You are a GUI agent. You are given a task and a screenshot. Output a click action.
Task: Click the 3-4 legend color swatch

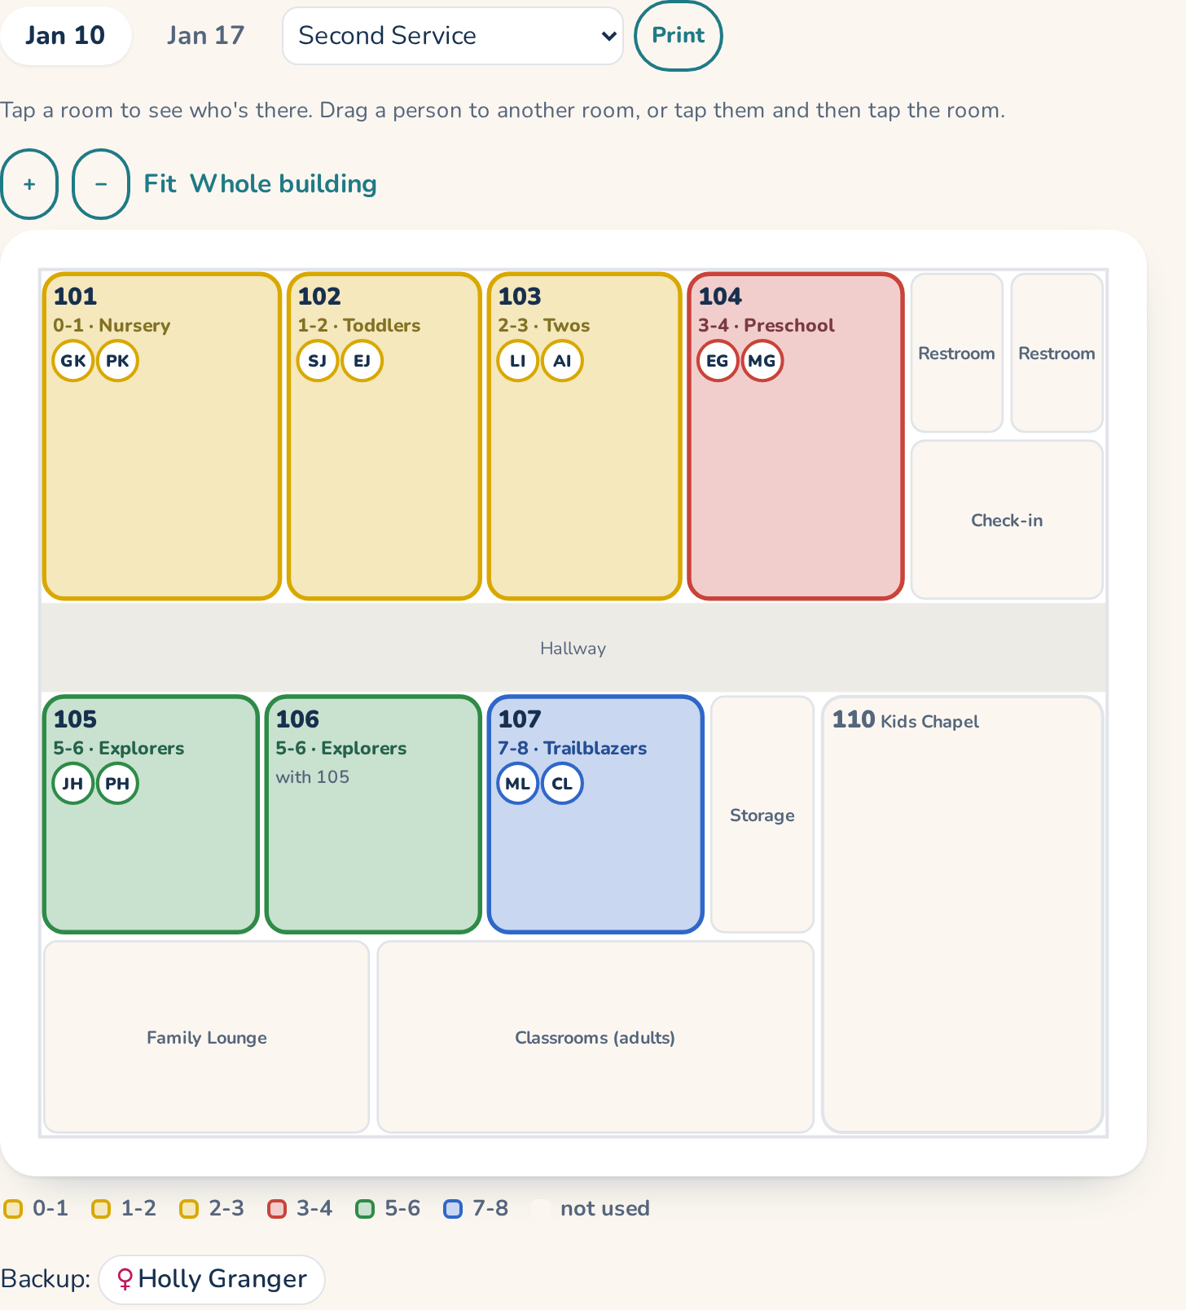point(277,1209)
